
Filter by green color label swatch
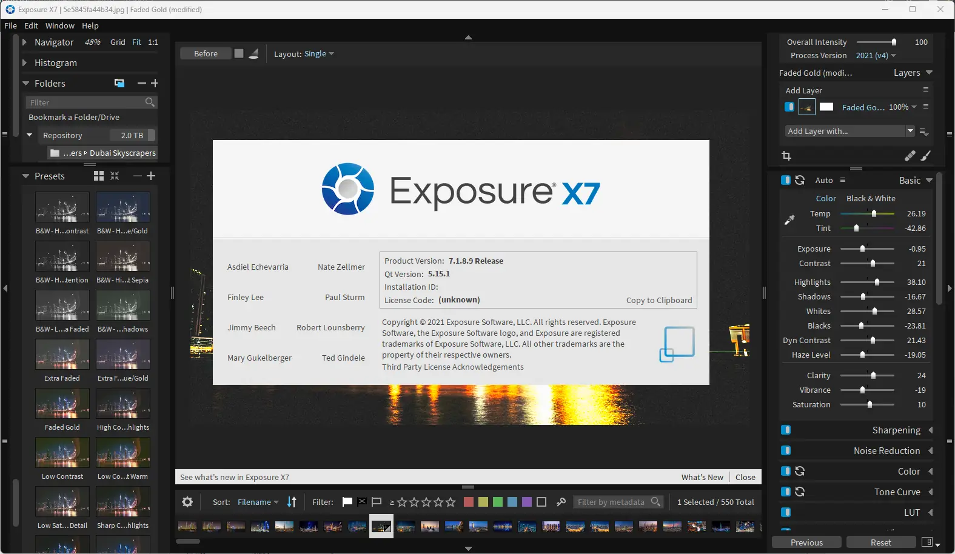[x=498, y=502]
